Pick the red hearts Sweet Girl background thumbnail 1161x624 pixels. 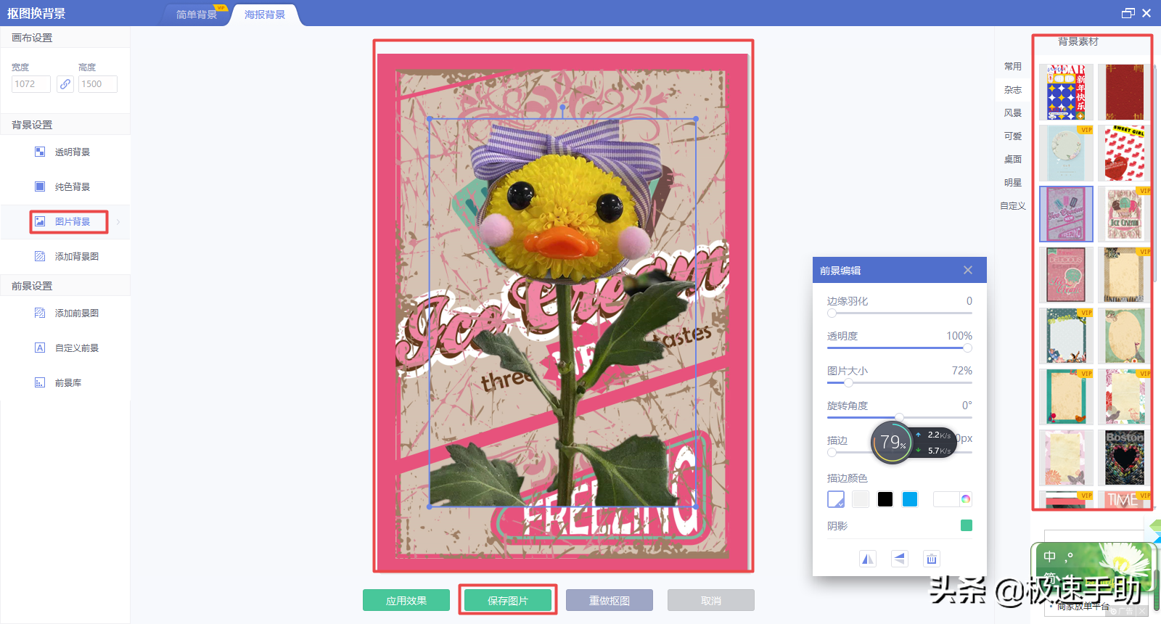pos(1124,153)
